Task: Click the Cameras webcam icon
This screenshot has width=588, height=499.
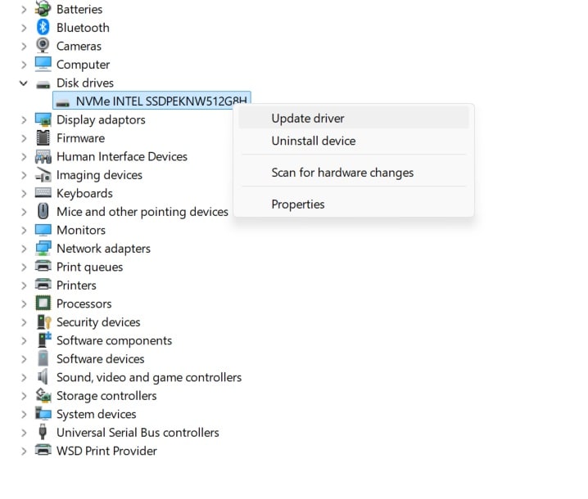Action: pyautogui.click(x=43, y=46)
